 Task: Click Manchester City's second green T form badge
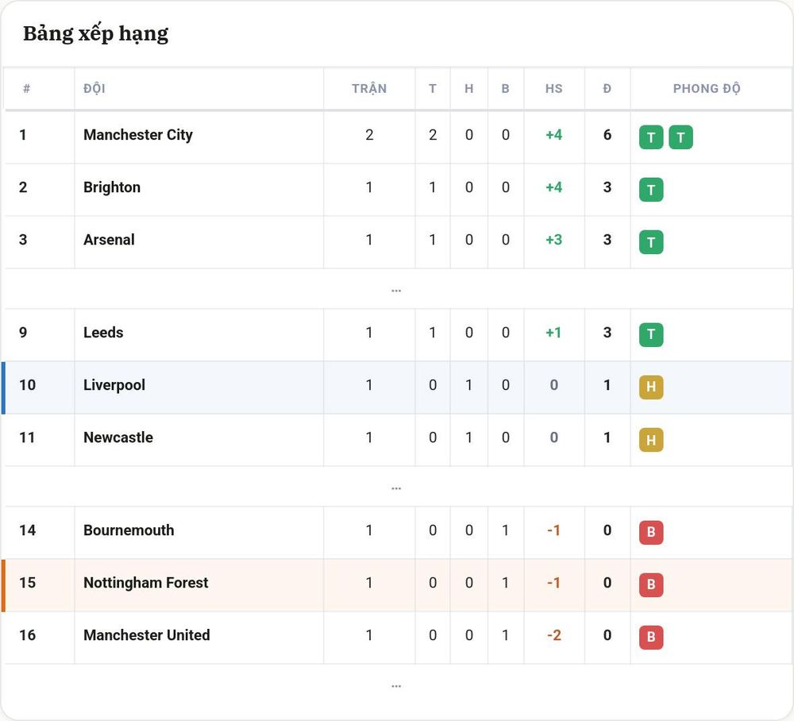680,137
